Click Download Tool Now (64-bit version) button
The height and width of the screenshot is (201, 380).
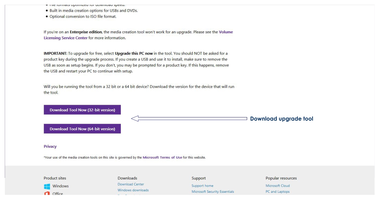(x=82, y=129)
